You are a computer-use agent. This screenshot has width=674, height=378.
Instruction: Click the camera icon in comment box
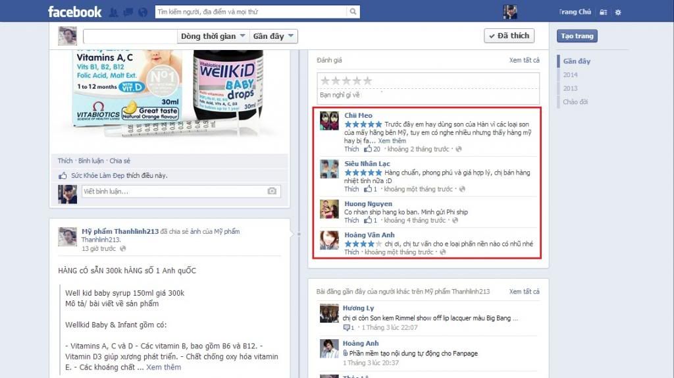272,191
